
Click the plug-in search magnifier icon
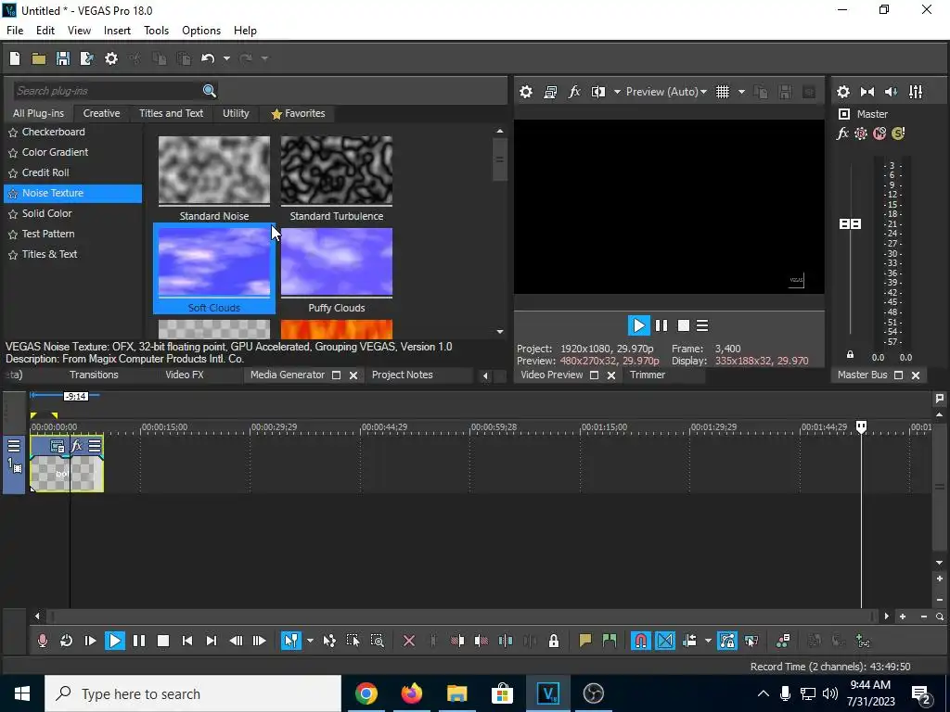click(210, 91)
